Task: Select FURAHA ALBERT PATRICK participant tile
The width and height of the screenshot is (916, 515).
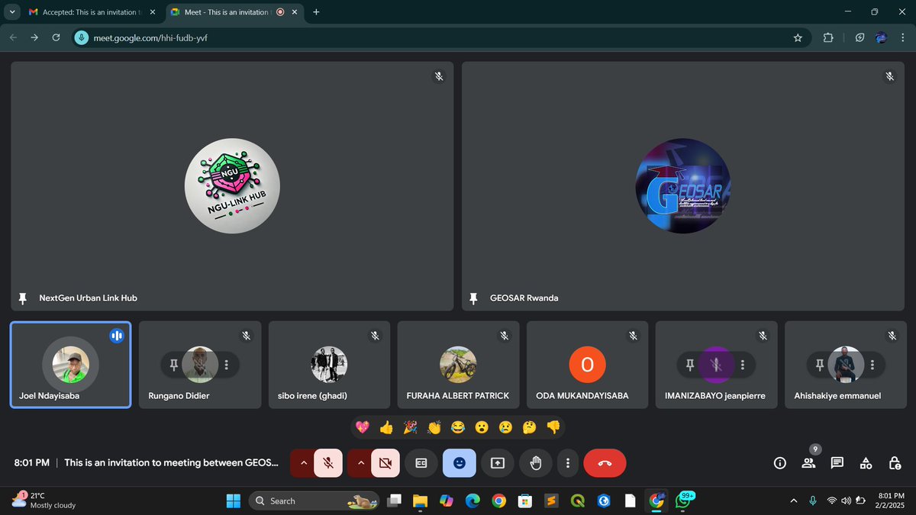Action: [458, 365]
